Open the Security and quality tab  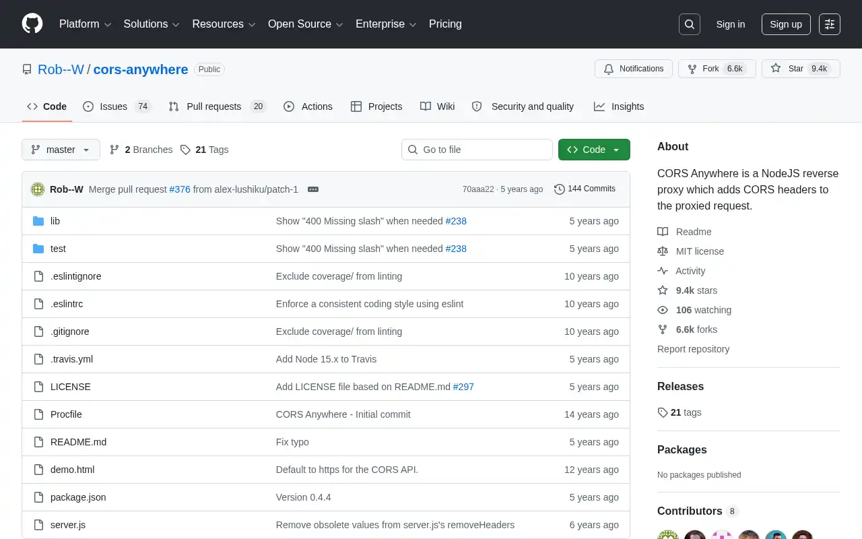pyautogui.click(x=523, y=106)
